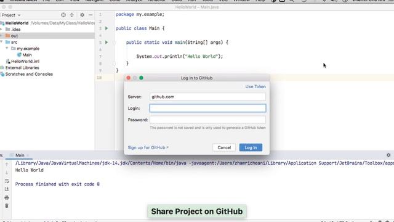
Task: Click 'HelloWorld – Main.java' window title
Action: [x=197, y=7]
